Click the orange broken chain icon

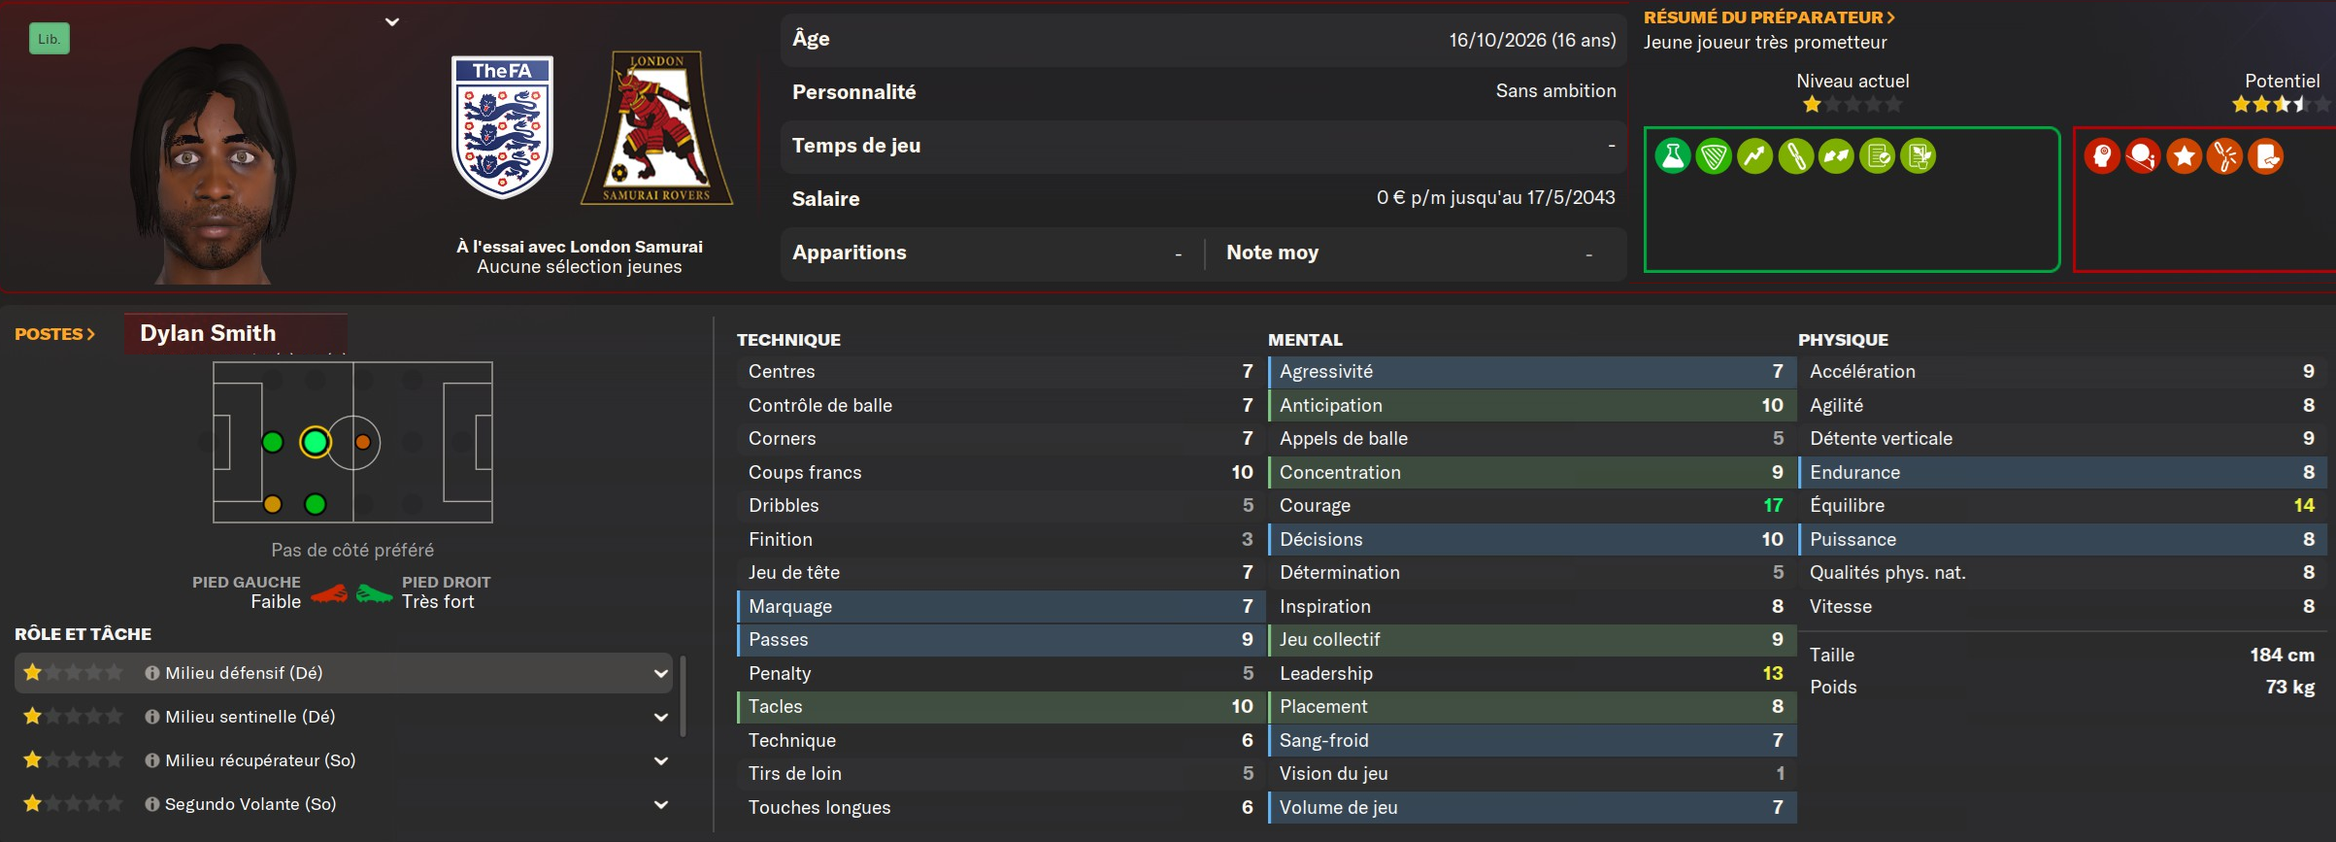point(2224,156)
